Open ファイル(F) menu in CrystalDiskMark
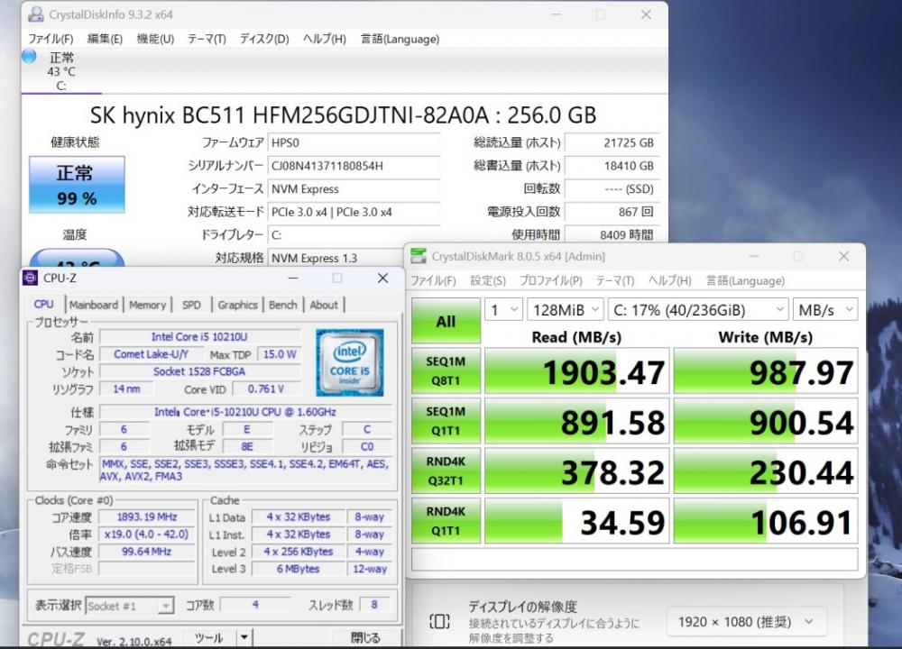The image size is (902, 649). [x=433, y=280]
